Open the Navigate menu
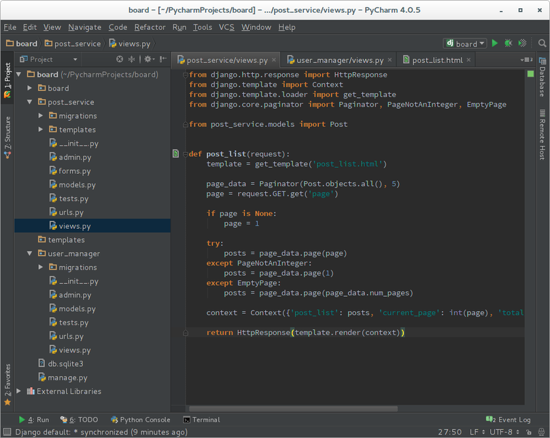The height and width of the screenshot is (438, 550). 84,27
